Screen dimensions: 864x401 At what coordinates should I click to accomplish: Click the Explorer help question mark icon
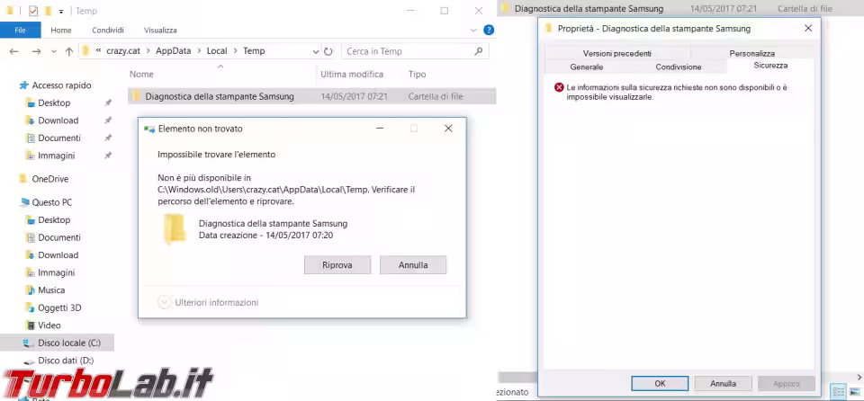488,31
